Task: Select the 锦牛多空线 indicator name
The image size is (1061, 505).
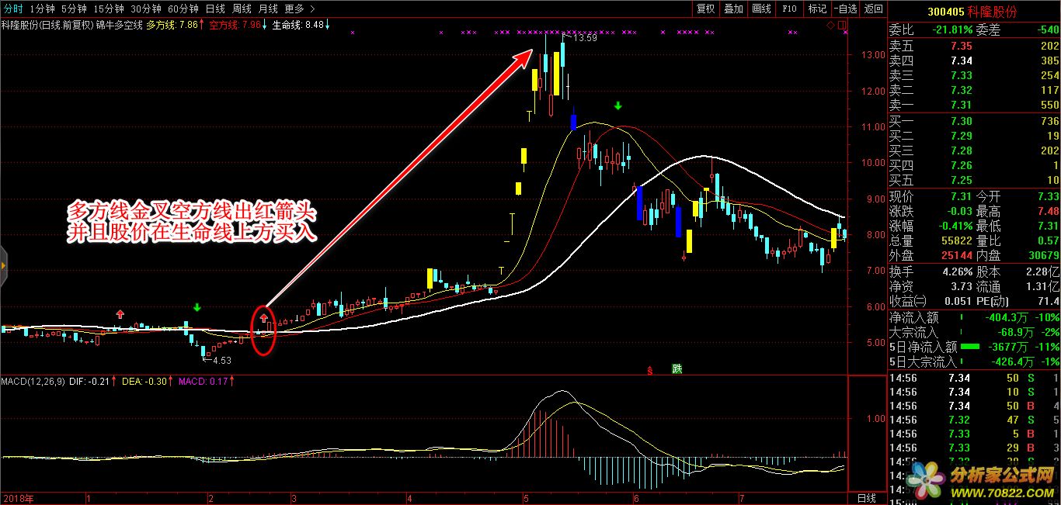Action: (120, 25)
